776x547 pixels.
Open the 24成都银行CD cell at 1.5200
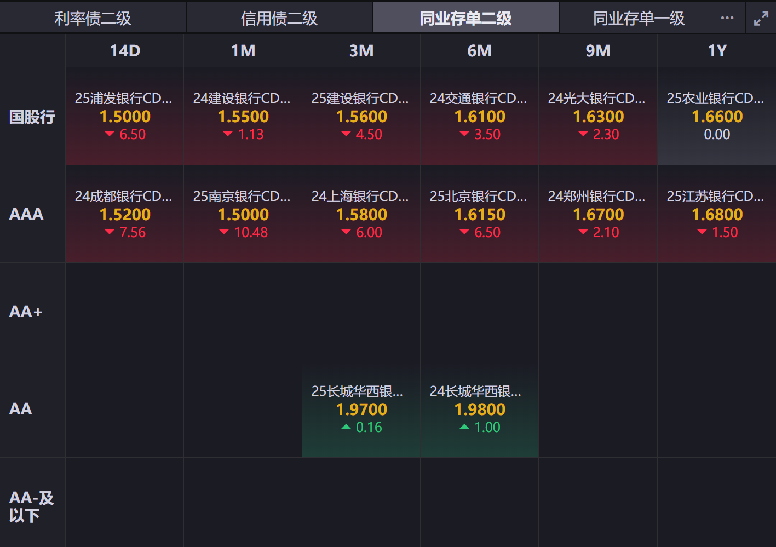click(125, 214)
